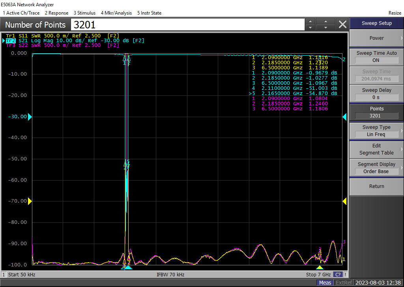Open Edit Segment Table

coord(376,149)
